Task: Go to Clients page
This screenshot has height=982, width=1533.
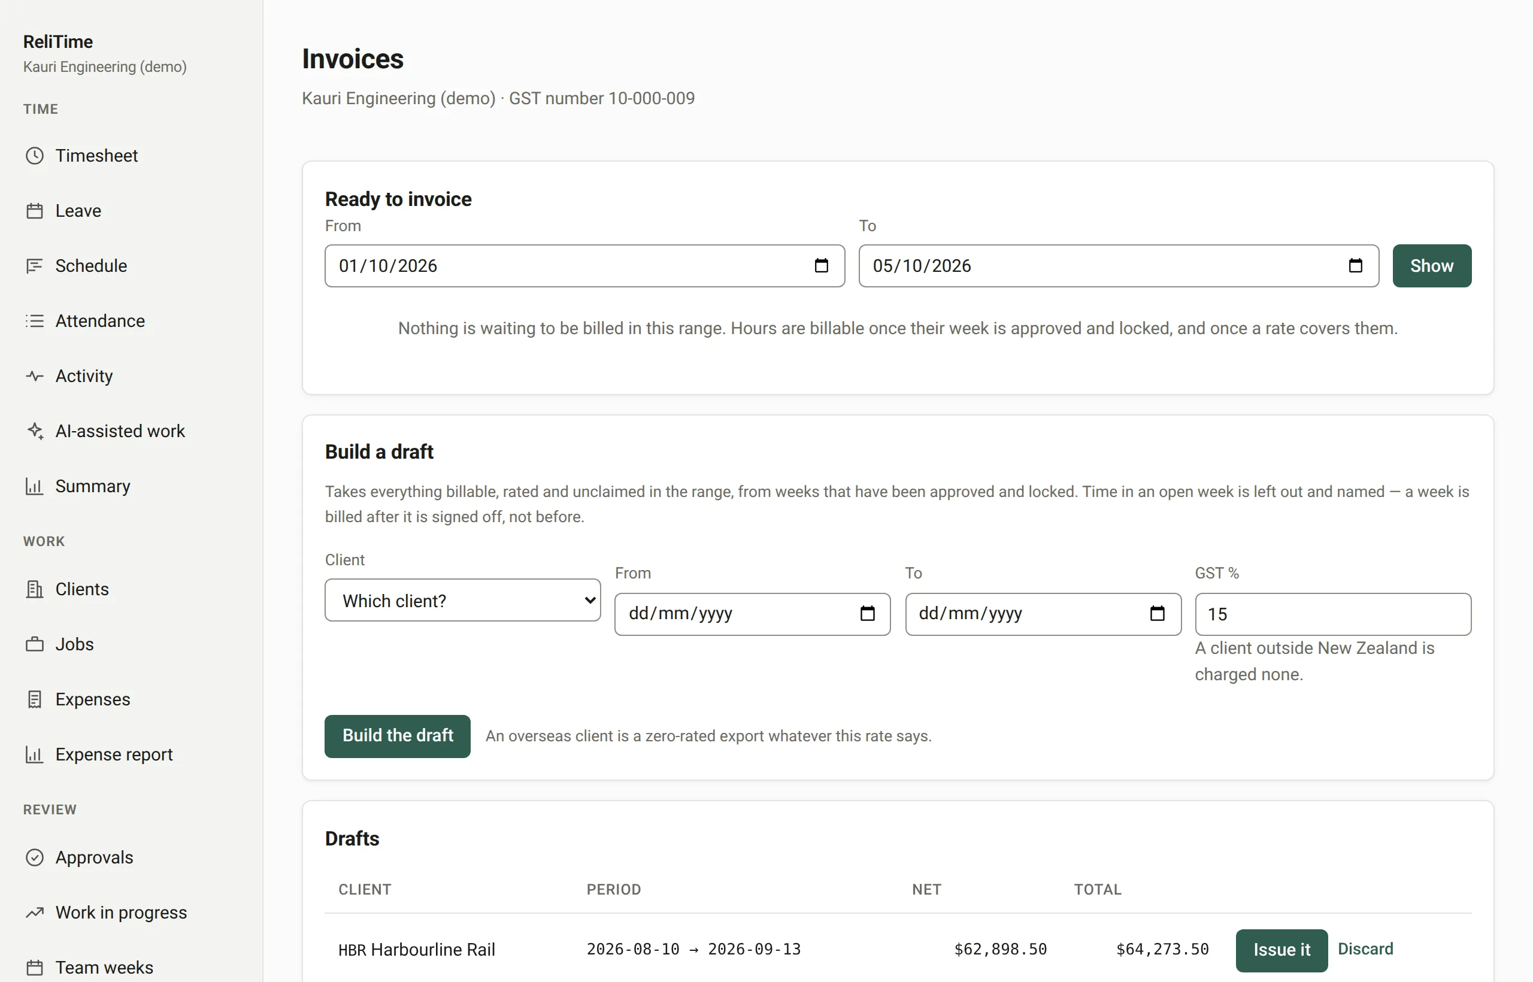Action: (82, 589)
